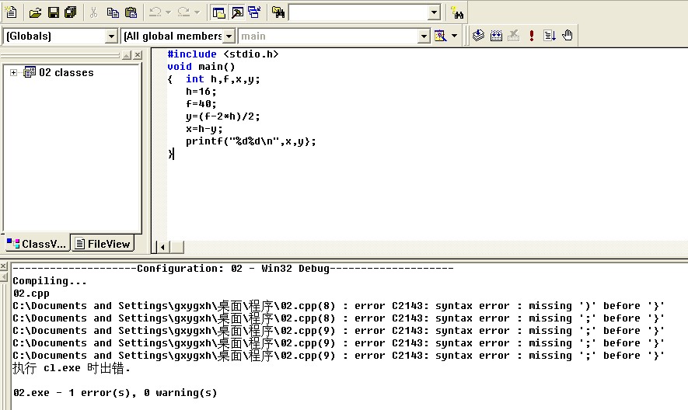This screenshot has height=410, width=688.
Task: Click inside the Find text input box
Action: (x=358, y=12)
